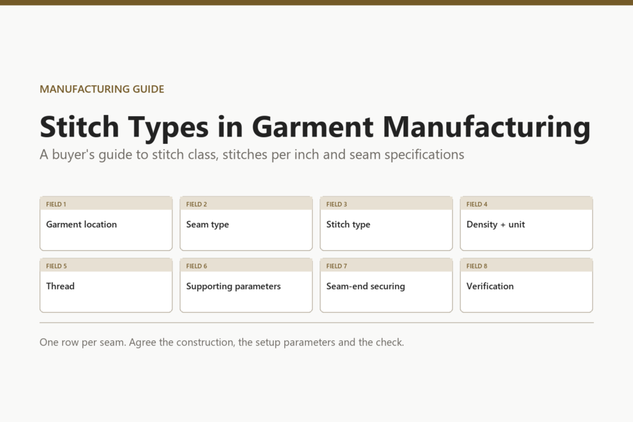Click the FIELD 4 header label
The height and width of the screenshot is (422, 633).
pyautogui.click(x=477, y=204)
